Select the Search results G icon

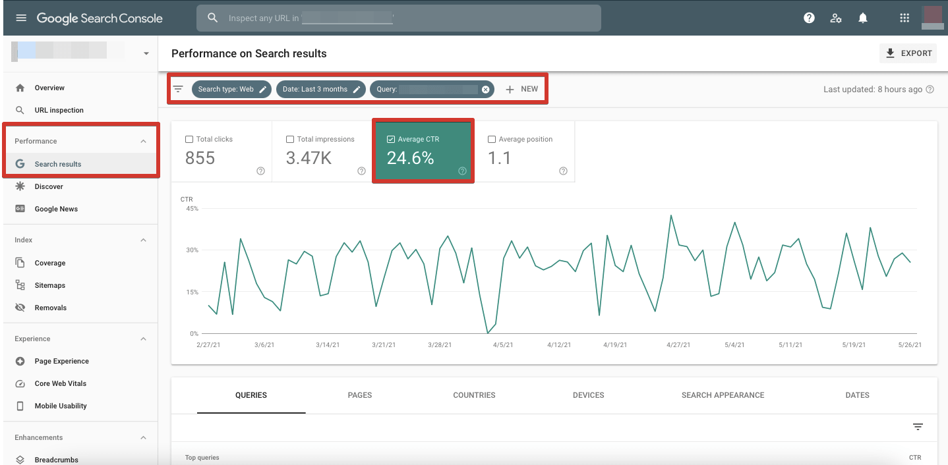20,164
